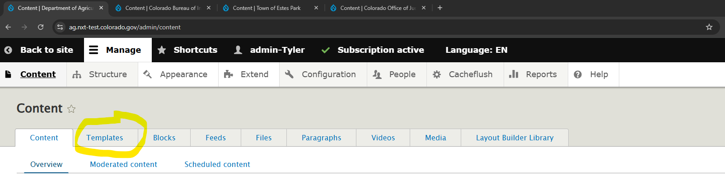The image size is (725, 185).
Task: Bookmark this page with browser star icon
Action: pyautogui.click(x=709, y=27)
